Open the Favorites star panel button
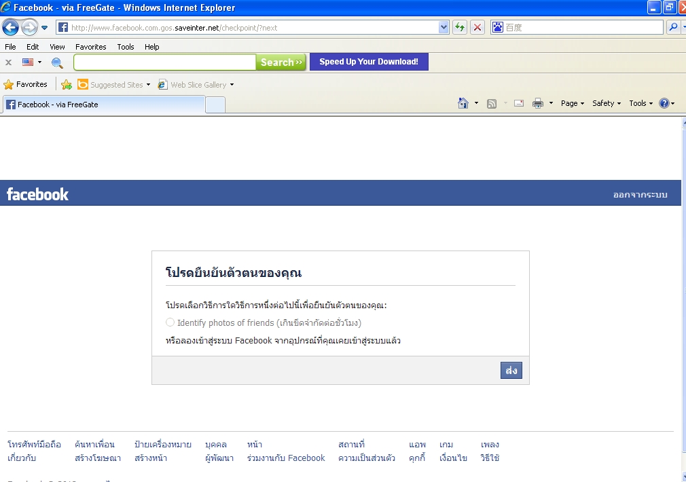The height and width of the screenshot is (482, 686). coord(25,84)
